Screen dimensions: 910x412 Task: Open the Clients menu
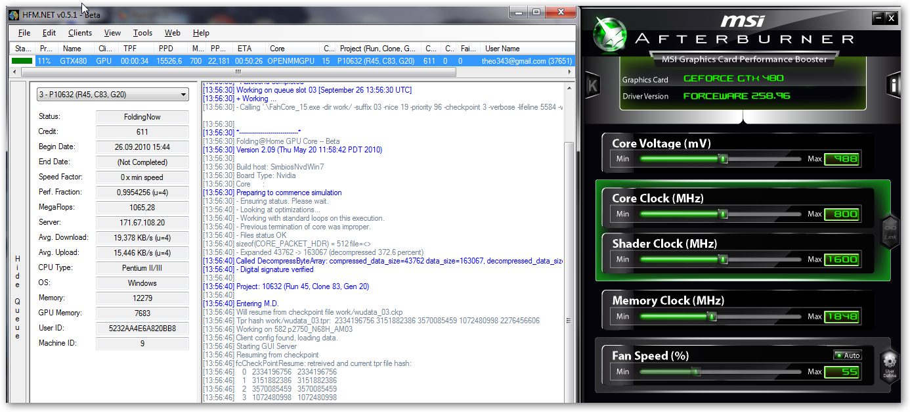click(x=80, y=33)
